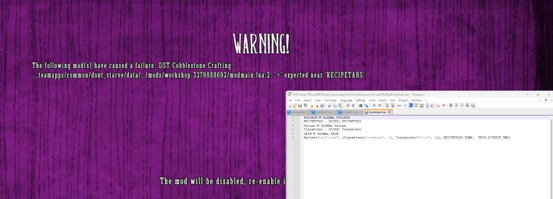This screenshot has width=553, height=199.
Task: Open the Macro menu
Action: click(x=383, y=100)
